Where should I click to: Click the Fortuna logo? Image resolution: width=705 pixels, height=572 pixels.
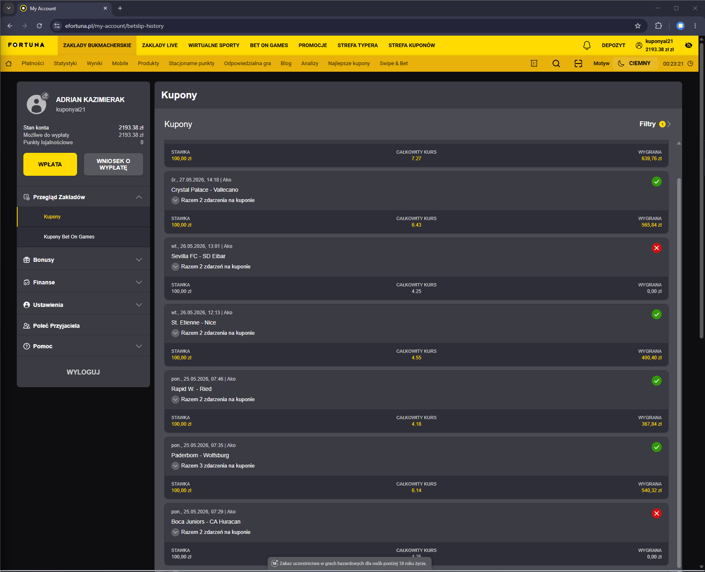coord(26,45)
